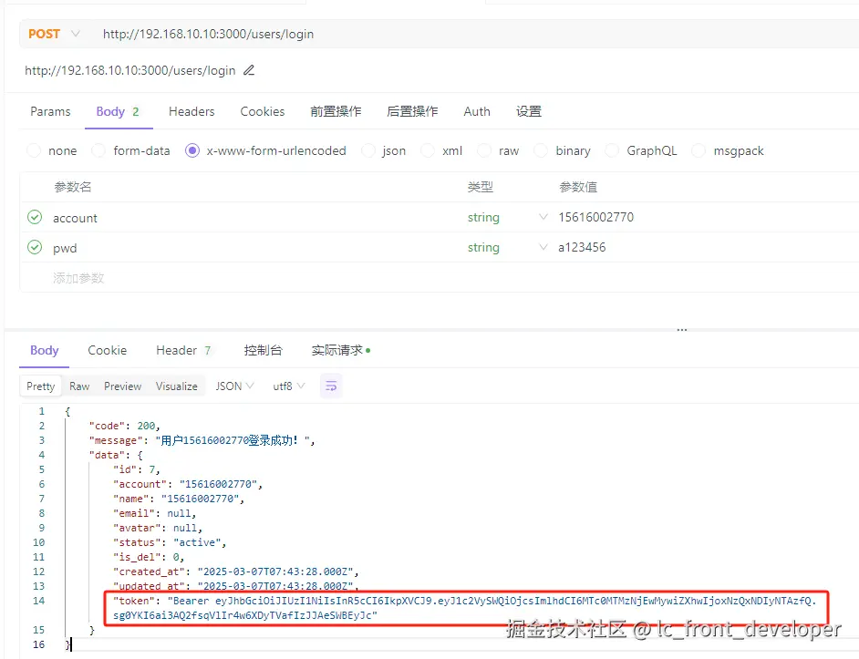Select the Raw view button
859x659 pixels.
pos(79,386)
